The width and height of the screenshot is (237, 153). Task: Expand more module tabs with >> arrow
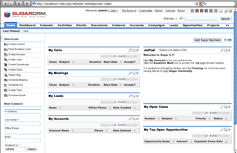227,25
